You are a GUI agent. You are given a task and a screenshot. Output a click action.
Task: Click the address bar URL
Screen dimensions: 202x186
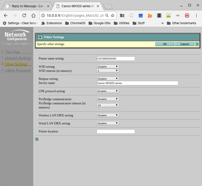[x=75, y=15]
